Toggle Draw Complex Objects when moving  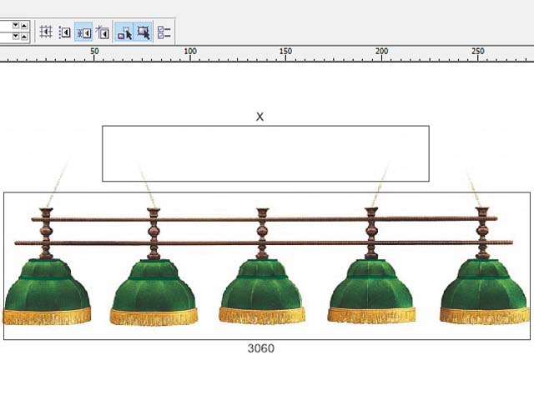[x=124, y=32]
